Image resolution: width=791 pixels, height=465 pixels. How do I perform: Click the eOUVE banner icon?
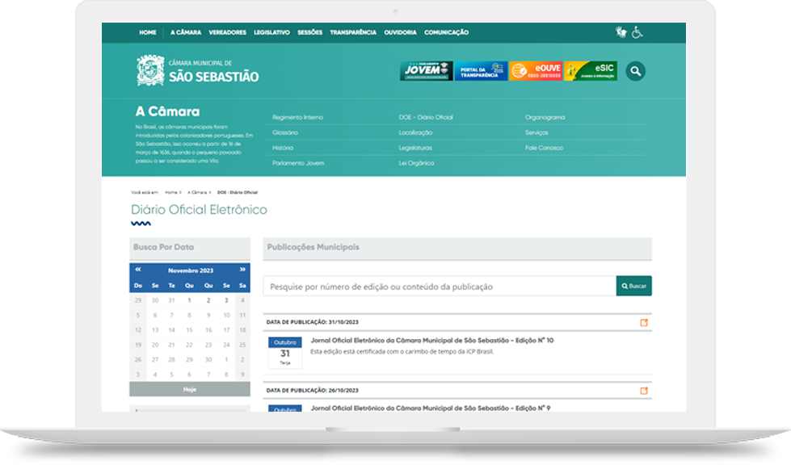[x=536, y=71]
